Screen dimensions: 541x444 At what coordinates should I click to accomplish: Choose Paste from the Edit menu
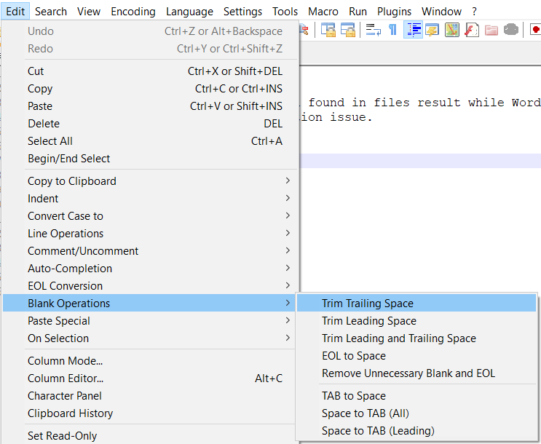click(149, 106)
